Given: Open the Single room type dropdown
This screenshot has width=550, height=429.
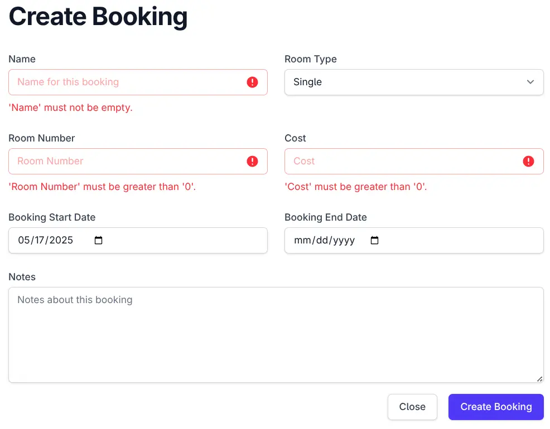Looking at the screenshot, I should pos(414,82).
